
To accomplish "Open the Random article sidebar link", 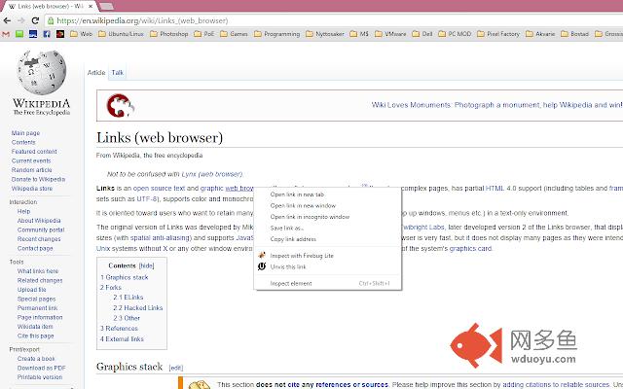I will 31,170.
